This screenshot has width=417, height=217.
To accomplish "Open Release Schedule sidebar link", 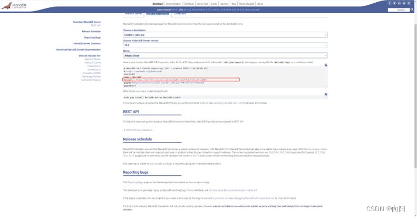I will [91, 32].
